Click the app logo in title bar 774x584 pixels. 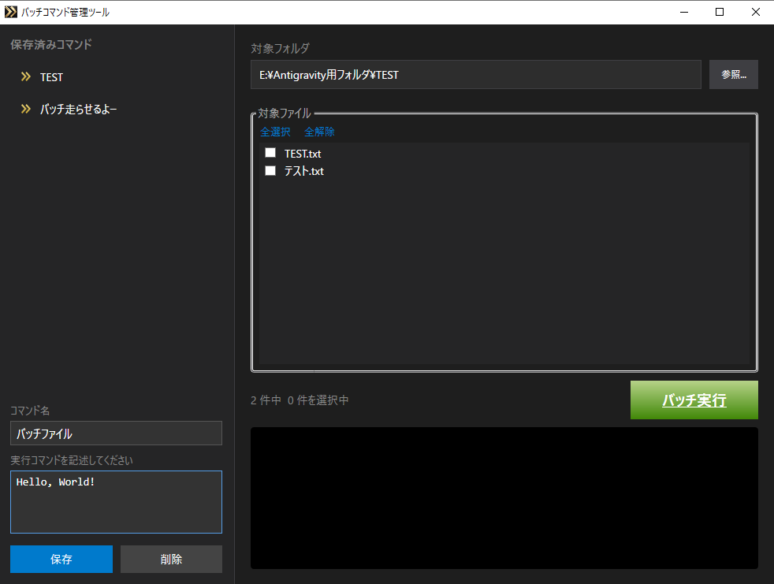[x=10, y=12]
